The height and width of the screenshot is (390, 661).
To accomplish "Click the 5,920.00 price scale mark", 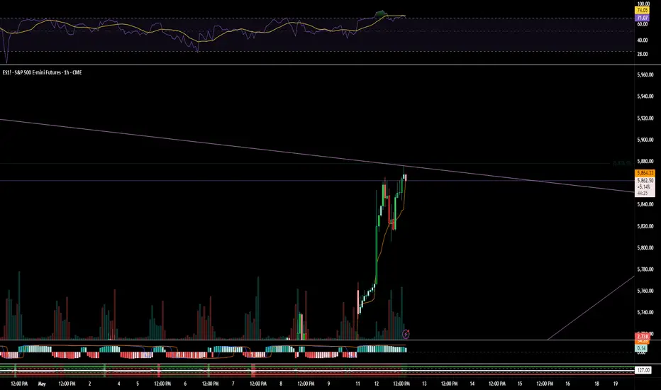I will pyautogui.click(x=645, y=118).
